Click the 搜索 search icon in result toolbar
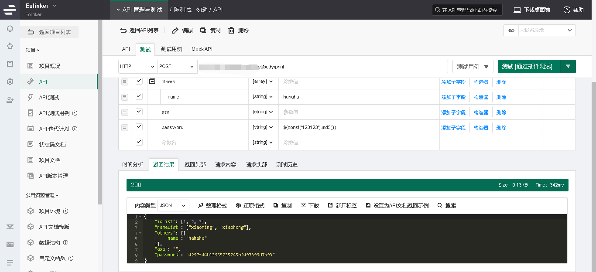This screenshot has width=596, height=272. (x=439, y=205)
